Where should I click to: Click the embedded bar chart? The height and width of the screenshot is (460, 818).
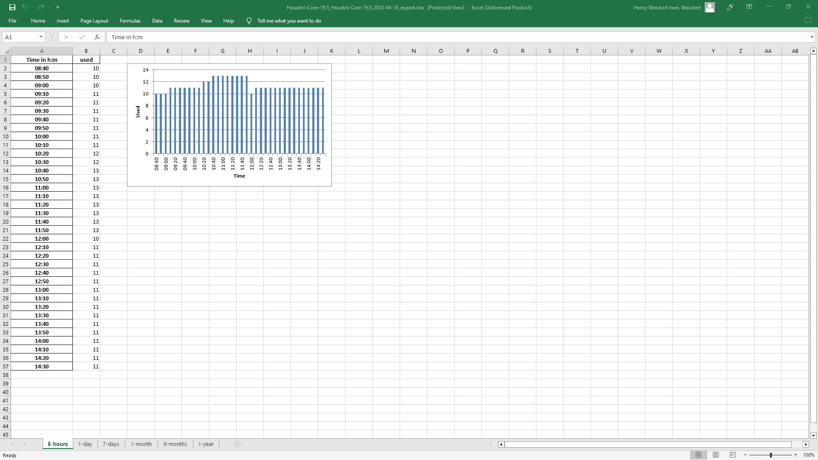[229, 125]
